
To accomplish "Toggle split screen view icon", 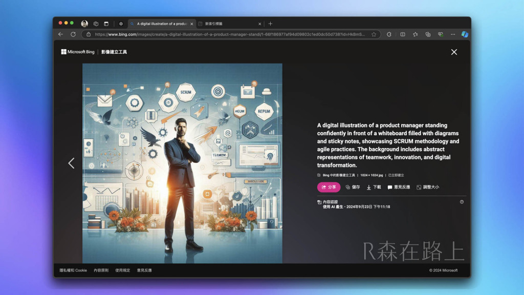I will (x=403, y=34).
